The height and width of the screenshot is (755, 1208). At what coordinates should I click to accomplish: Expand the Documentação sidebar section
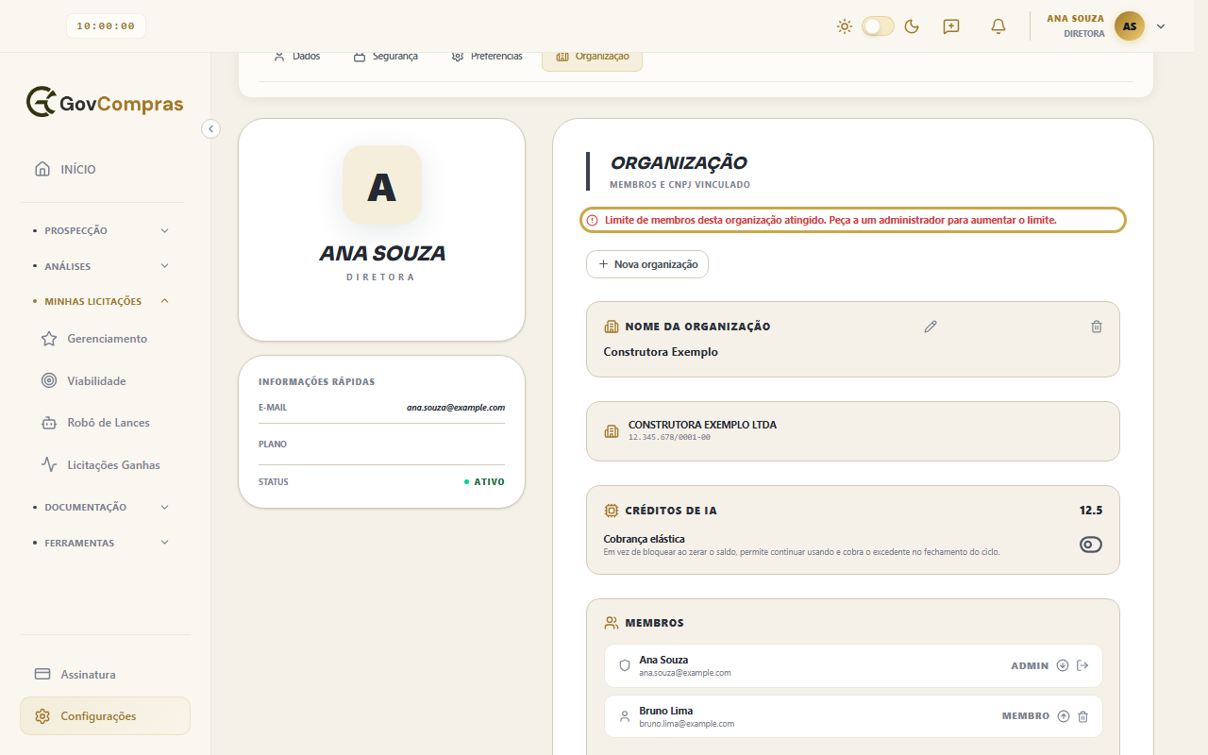(x=102, y=507)
